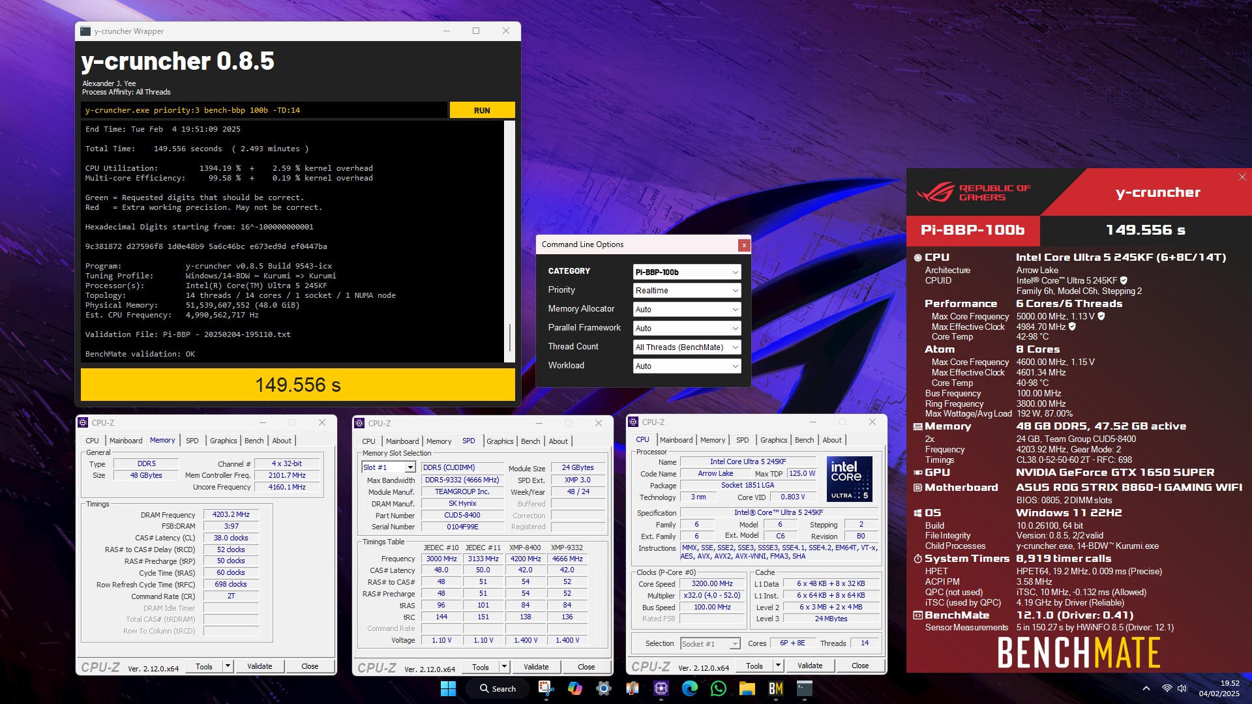The image size is (1252, 704).
Task: Open volume speaker tray icon
Action: (1182, 688)
